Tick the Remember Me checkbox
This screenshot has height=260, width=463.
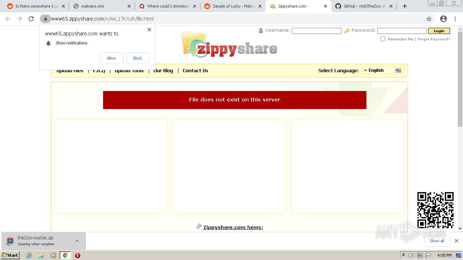point(383,39)
